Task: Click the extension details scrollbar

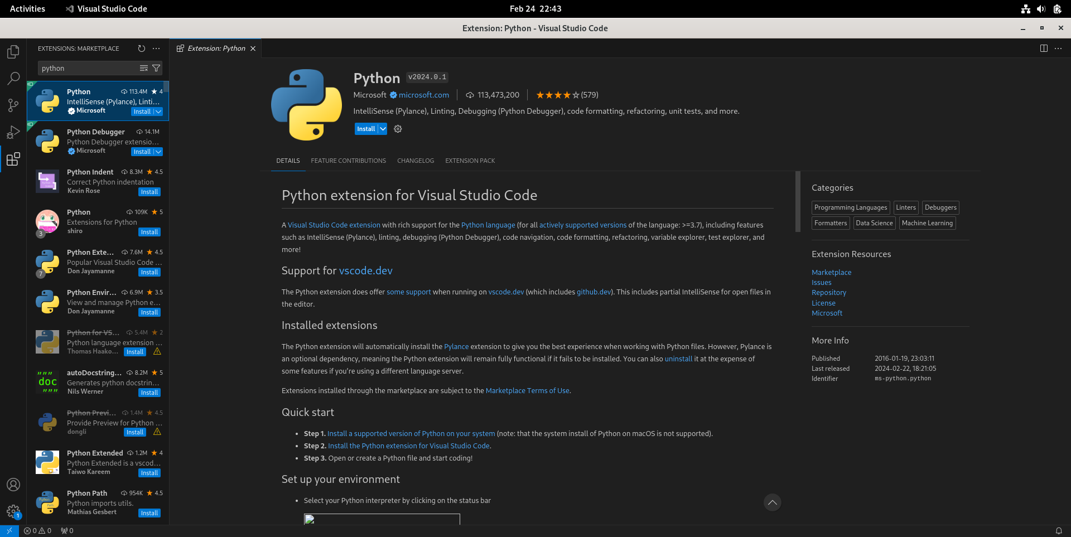Action: (798, 201)
